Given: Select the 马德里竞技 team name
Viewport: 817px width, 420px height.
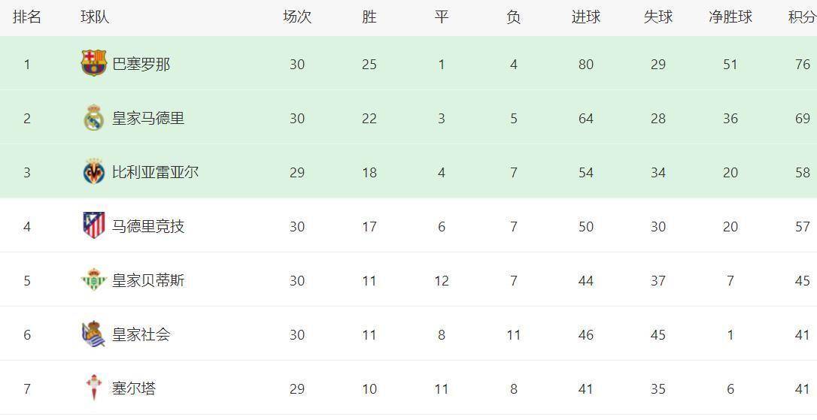Looking at the screenshot, I should pos(148,227).
